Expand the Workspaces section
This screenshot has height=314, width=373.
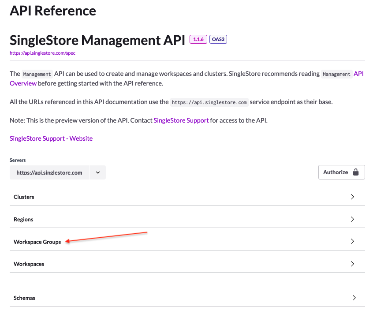click(x=187, y=264)
